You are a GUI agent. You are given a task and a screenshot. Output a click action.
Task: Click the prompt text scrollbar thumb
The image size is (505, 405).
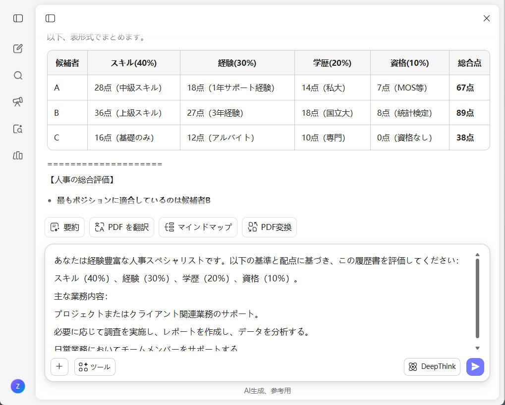pos(477,299)
